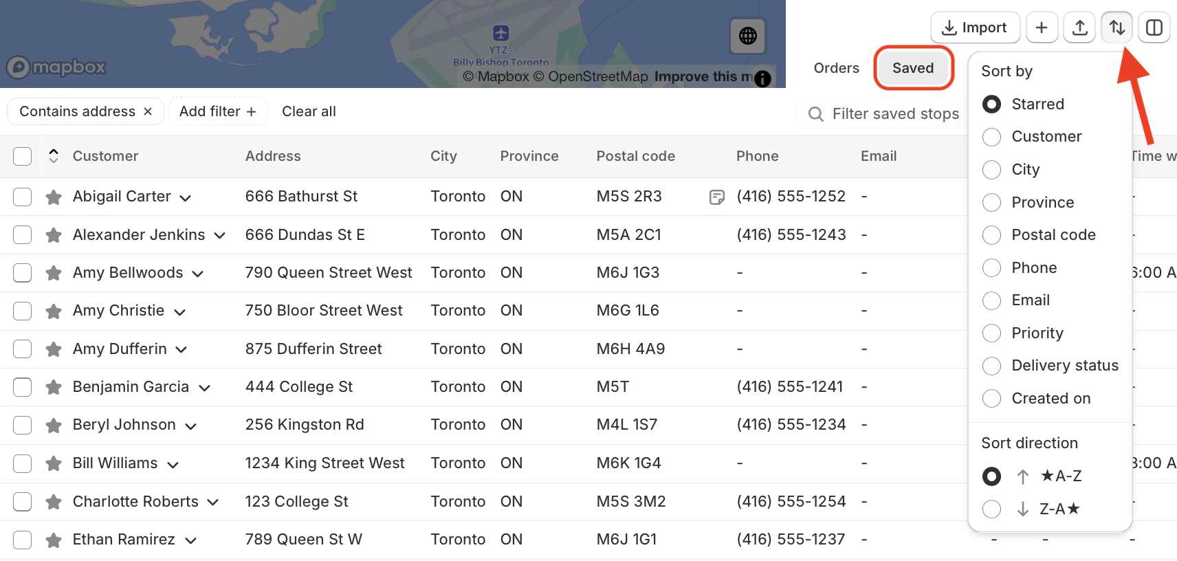Tick the select-all checkbox in header

23,156
